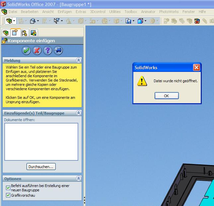Open the dropdown next to the selection filter icon
This screenshot has width=214, height=206.
click(62, 21)
